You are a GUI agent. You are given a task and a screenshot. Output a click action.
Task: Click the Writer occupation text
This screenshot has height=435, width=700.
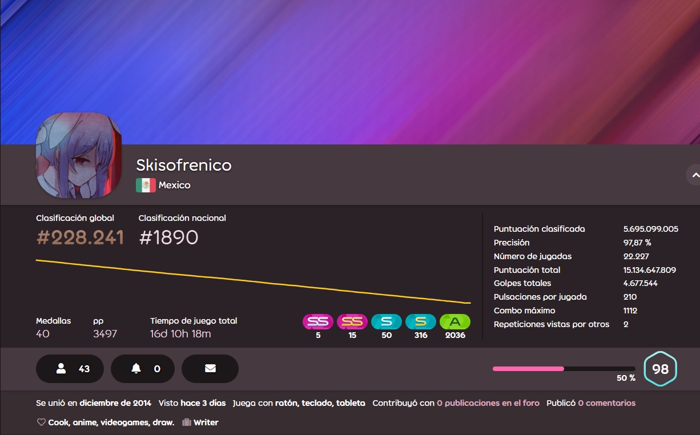click(x=206, y=422)
